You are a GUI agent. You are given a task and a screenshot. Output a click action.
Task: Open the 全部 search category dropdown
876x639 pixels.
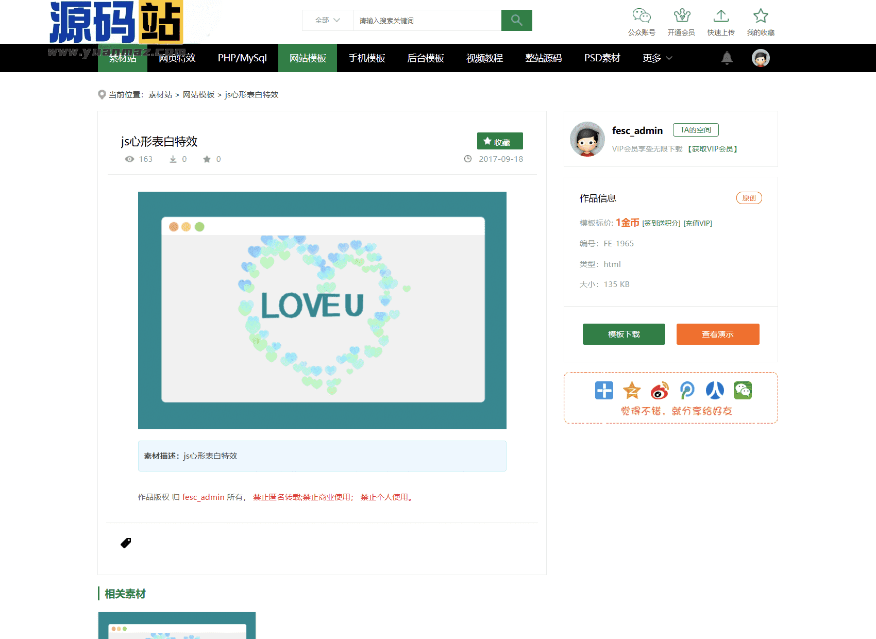point(328,21)
